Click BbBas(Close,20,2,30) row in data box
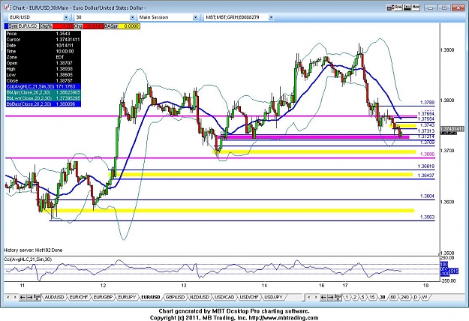Image resolution: width=469 pixels, height=321 pixels. [x=44, y=104]
